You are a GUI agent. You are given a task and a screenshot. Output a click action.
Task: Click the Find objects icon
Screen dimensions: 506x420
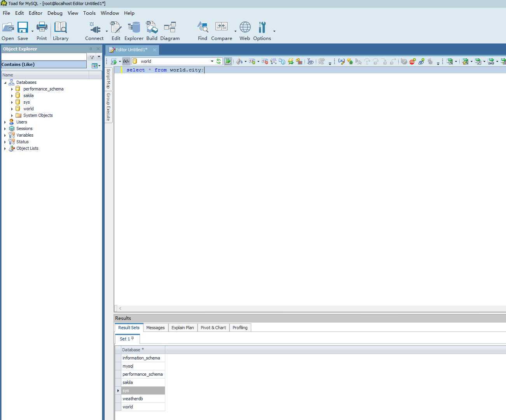tap(203, 31)
